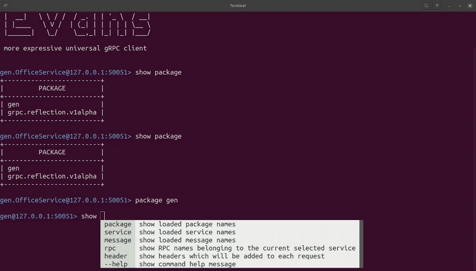Open a new terminal tab
The width and height of the screenshot is (476, 271).
click(6, 6)
